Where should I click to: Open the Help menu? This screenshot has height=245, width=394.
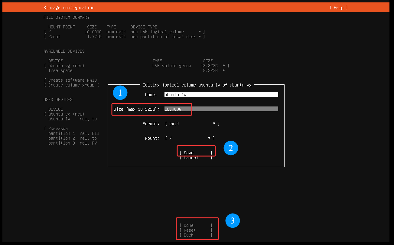[338, 8]
